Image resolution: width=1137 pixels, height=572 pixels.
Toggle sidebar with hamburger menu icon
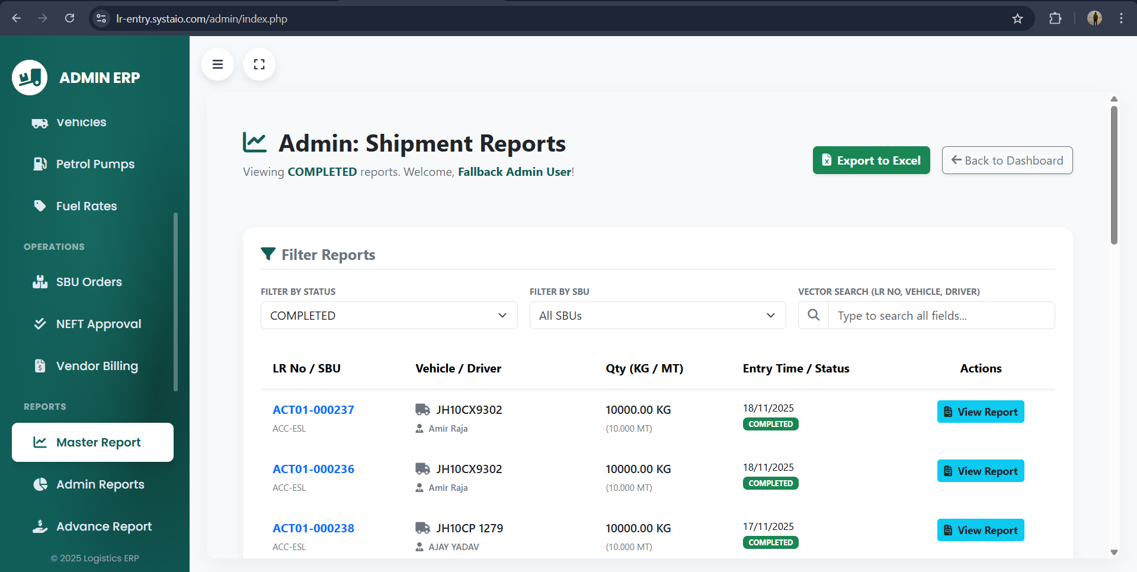217,65
